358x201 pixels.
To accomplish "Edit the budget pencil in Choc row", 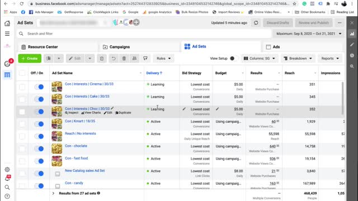I will coord(218,109).
